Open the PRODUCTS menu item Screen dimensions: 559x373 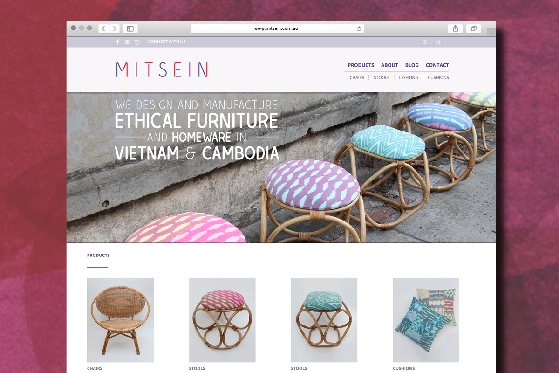pyautogui.click(x=361, y=65)
